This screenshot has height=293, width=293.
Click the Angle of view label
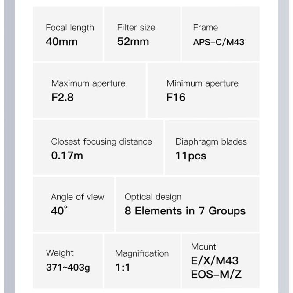(x=78, y=197)
